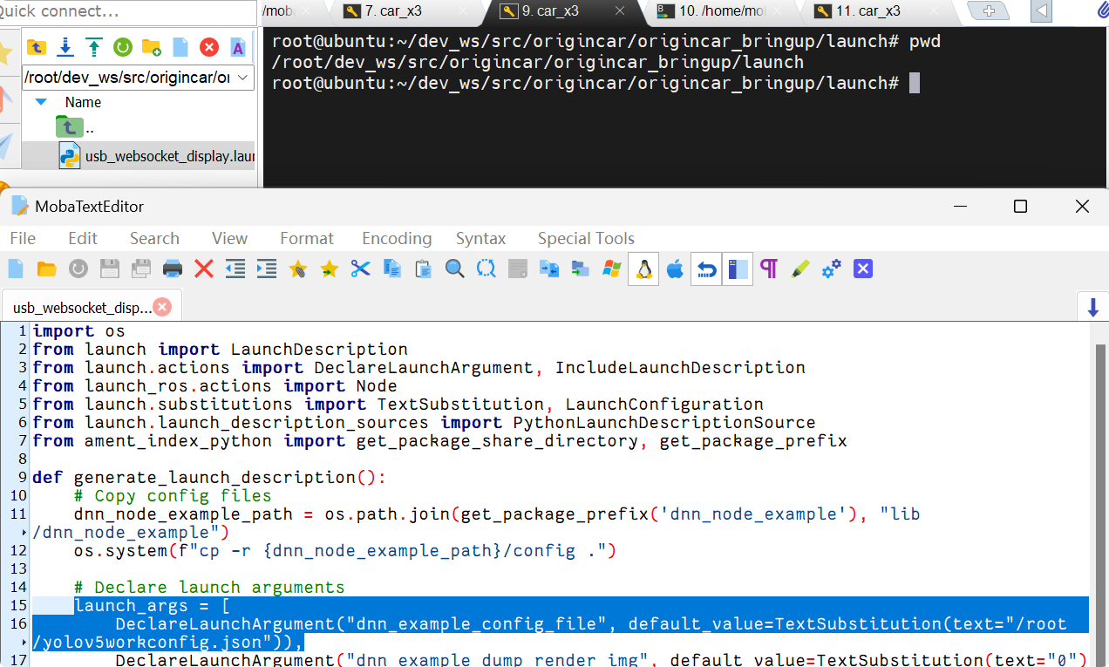Toggle the show special characters pilcrow icon

coord(769,269)
